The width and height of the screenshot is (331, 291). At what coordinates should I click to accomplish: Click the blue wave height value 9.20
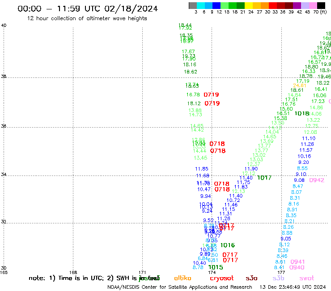[304, 163]
